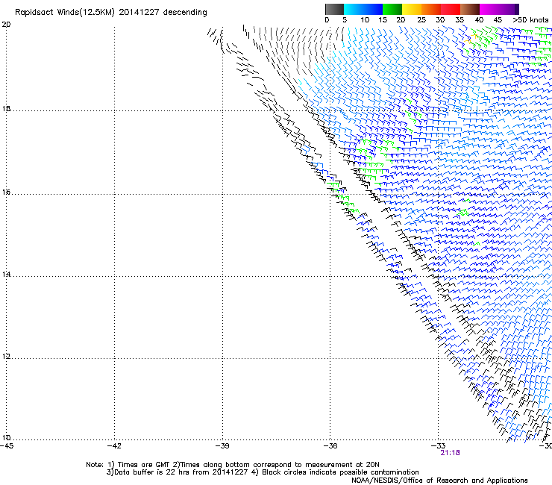Viewport: 552px width, 485px height.
Task: Click the longitude label '-39' on bottom axis
Action: click(222, 446)
